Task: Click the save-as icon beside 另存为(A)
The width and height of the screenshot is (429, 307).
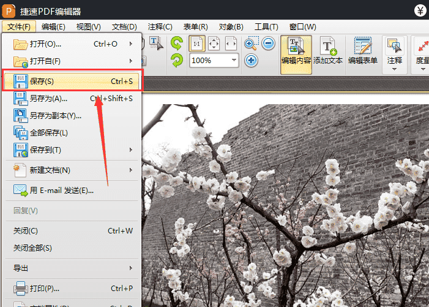Action: [x=21, y=99]
